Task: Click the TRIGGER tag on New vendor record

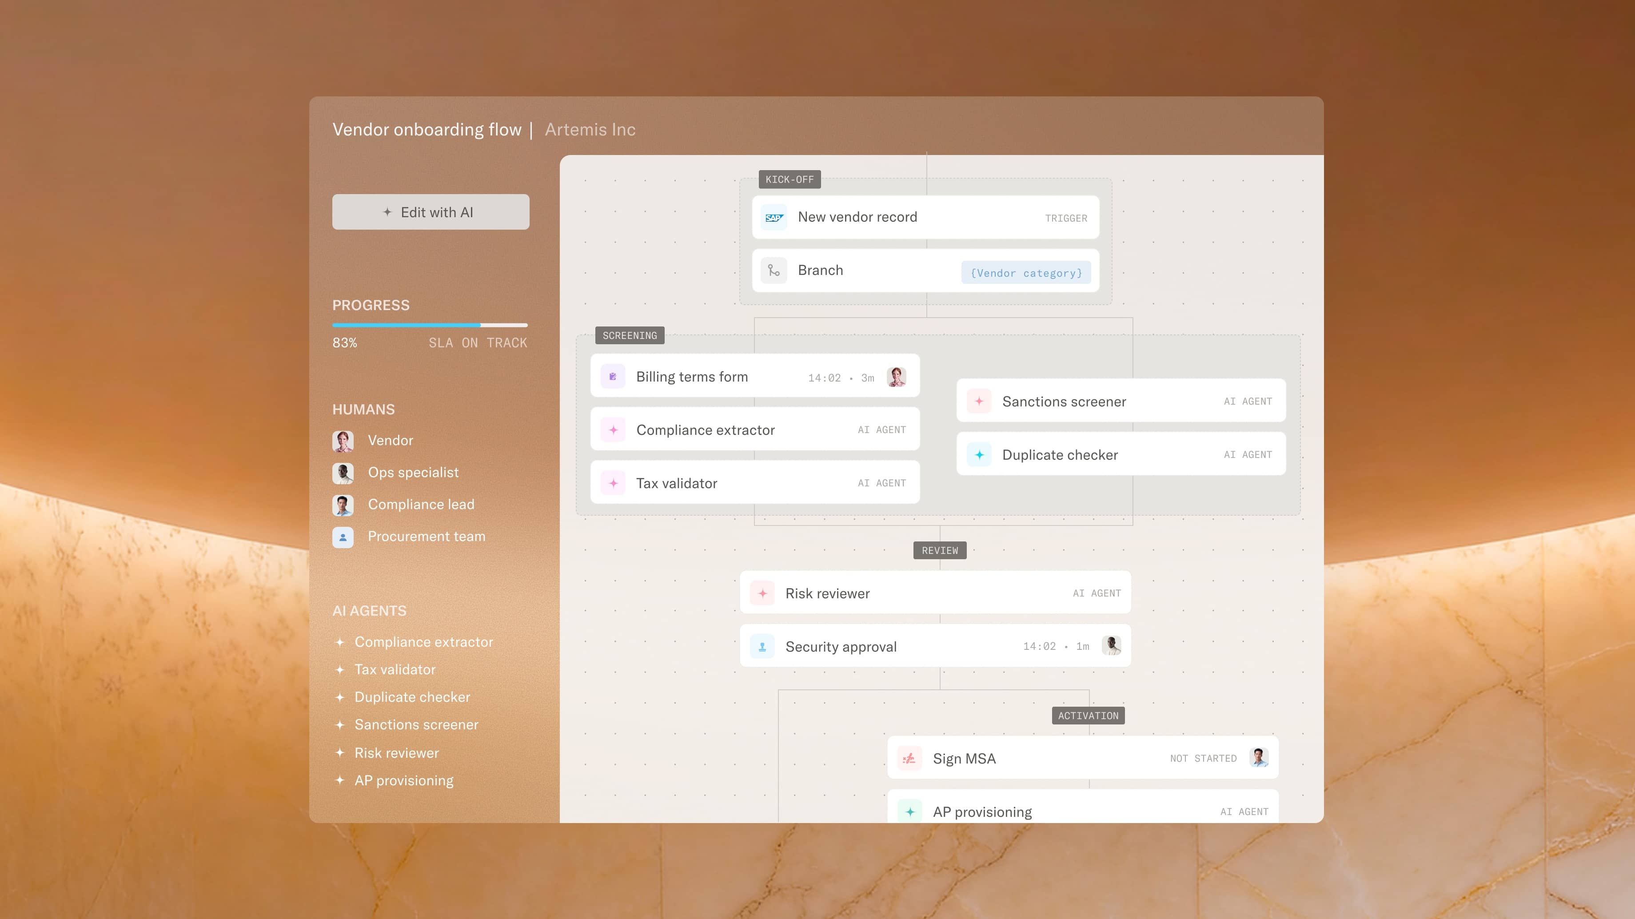Action: click(1066, 219)
